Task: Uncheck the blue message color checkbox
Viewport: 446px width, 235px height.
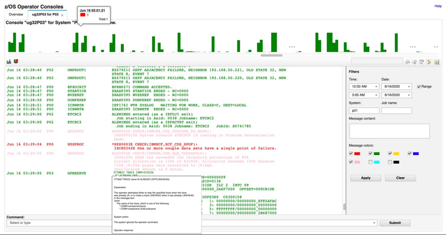Action: tap(409, 153)
